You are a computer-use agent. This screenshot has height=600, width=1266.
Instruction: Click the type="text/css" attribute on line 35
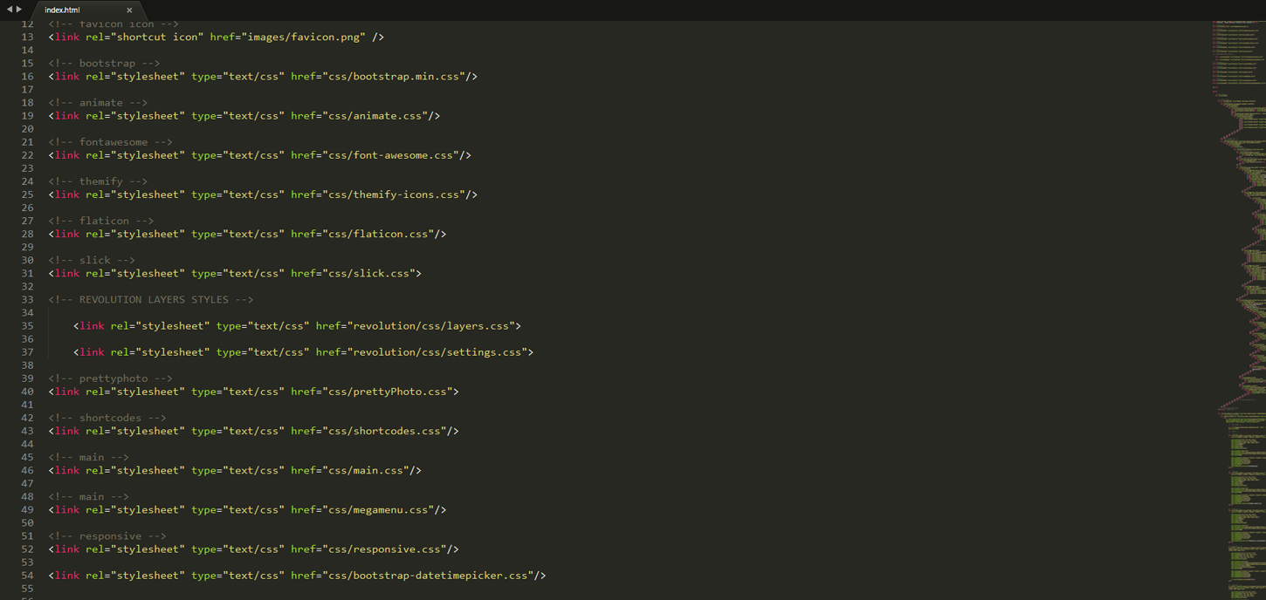[263, 326]
